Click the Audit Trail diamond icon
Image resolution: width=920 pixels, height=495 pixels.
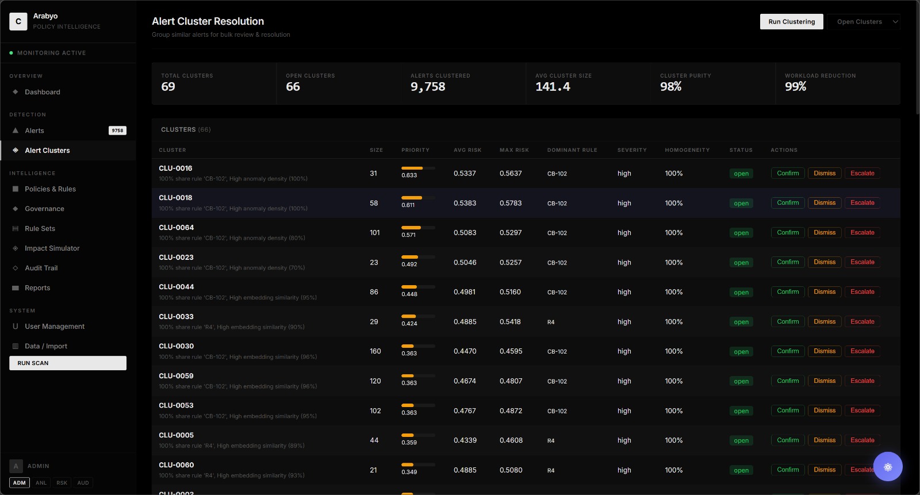point(16,268)
